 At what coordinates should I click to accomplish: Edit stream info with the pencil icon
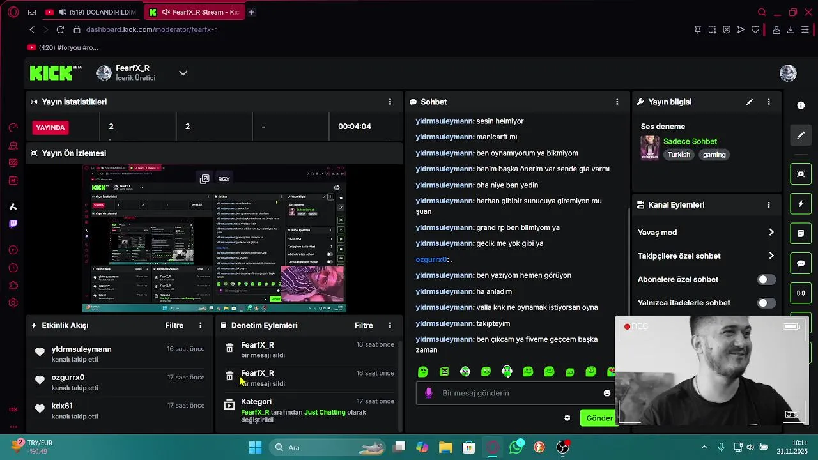pos(750,102)
